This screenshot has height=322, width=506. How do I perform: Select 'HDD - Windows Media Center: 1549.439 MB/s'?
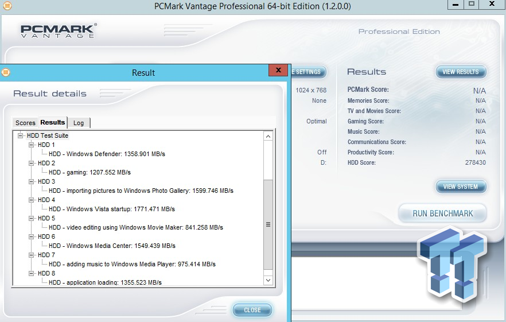tap(112, 246)
